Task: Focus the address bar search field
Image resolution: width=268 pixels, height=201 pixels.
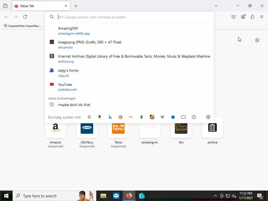Action: pyautogui.click(x=130, y=17)
